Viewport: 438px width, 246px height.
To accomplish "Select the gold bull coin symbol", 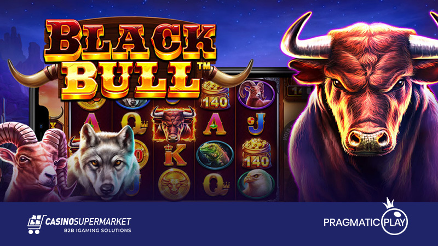I will [x=174, y=184].
